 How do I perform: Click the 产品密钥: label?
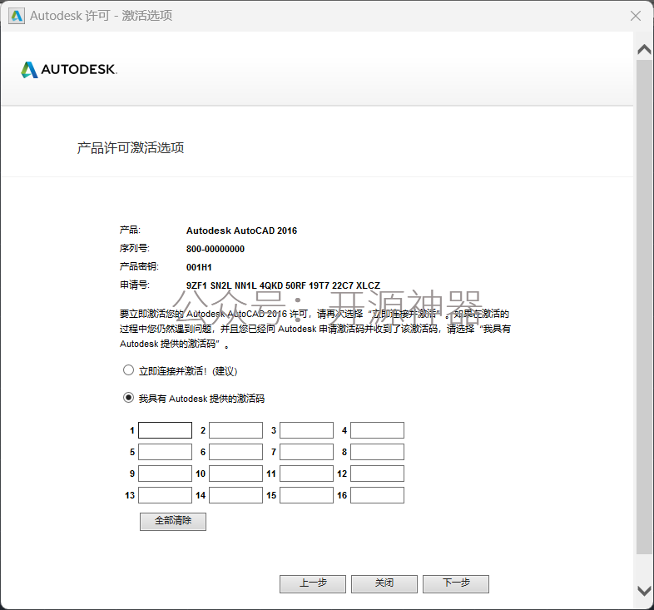[139, 266]
